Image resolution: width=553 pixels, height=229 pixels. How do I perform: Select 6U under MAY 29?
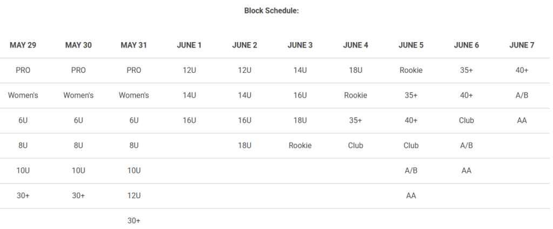tap(23, 120)
